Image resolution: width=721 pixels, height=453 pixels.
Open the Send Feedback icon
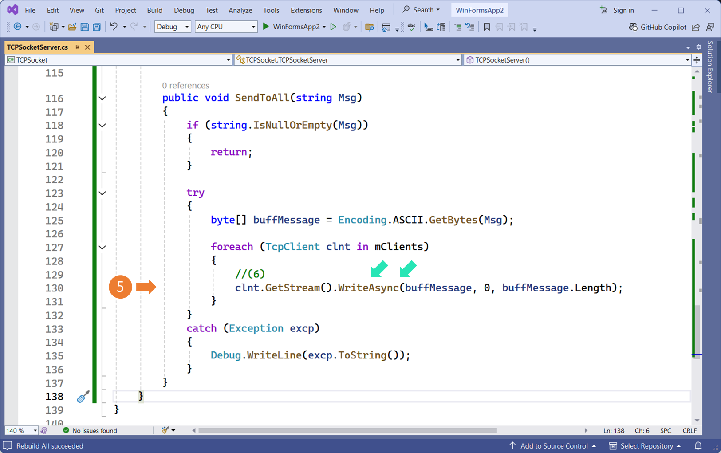[x=710, y=27]
